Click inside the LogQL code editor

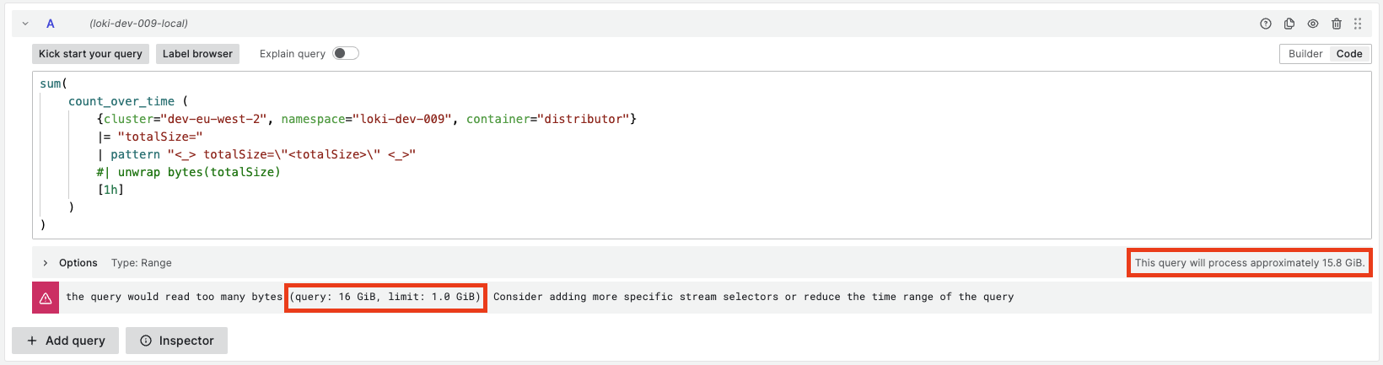(x=702, y=155)
